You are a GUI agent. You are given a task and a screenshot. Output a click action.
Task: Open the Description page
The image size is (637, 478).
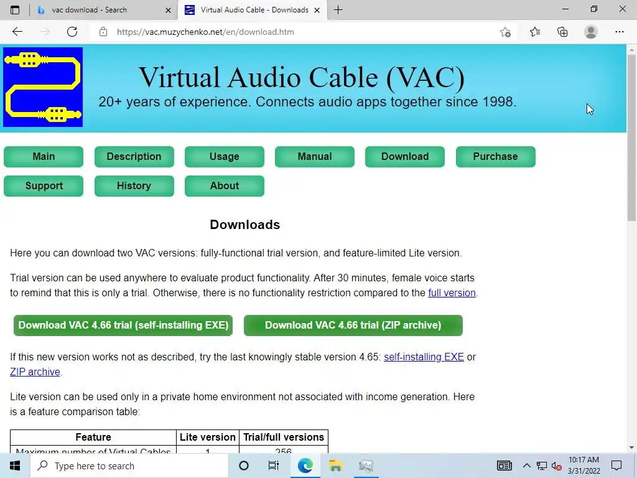click(134, 156)
